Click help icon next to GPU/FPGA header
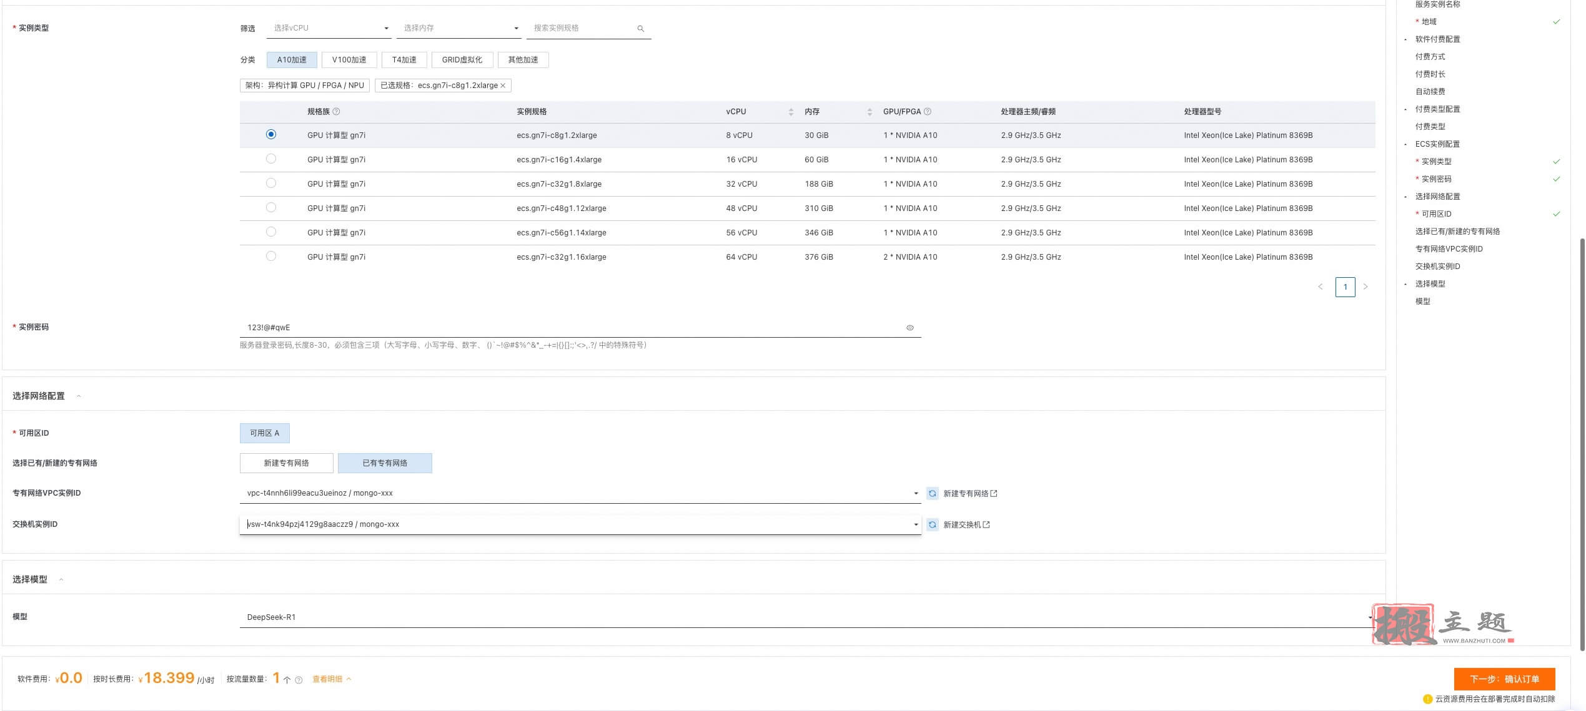 [x=927, y=112]
